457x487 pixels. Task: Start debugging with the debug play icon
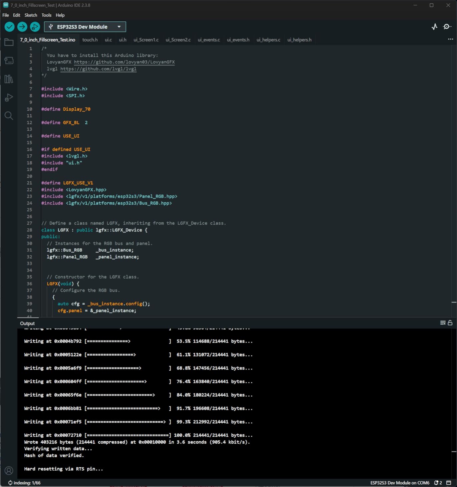point(35,27)
